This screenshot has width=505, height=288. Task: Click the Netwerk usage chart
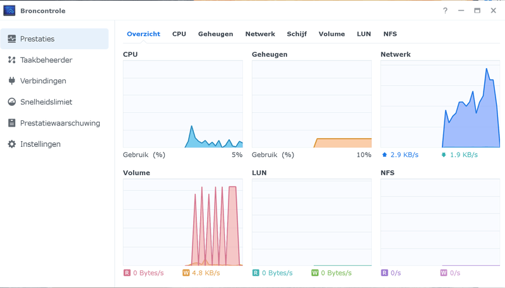440,104
